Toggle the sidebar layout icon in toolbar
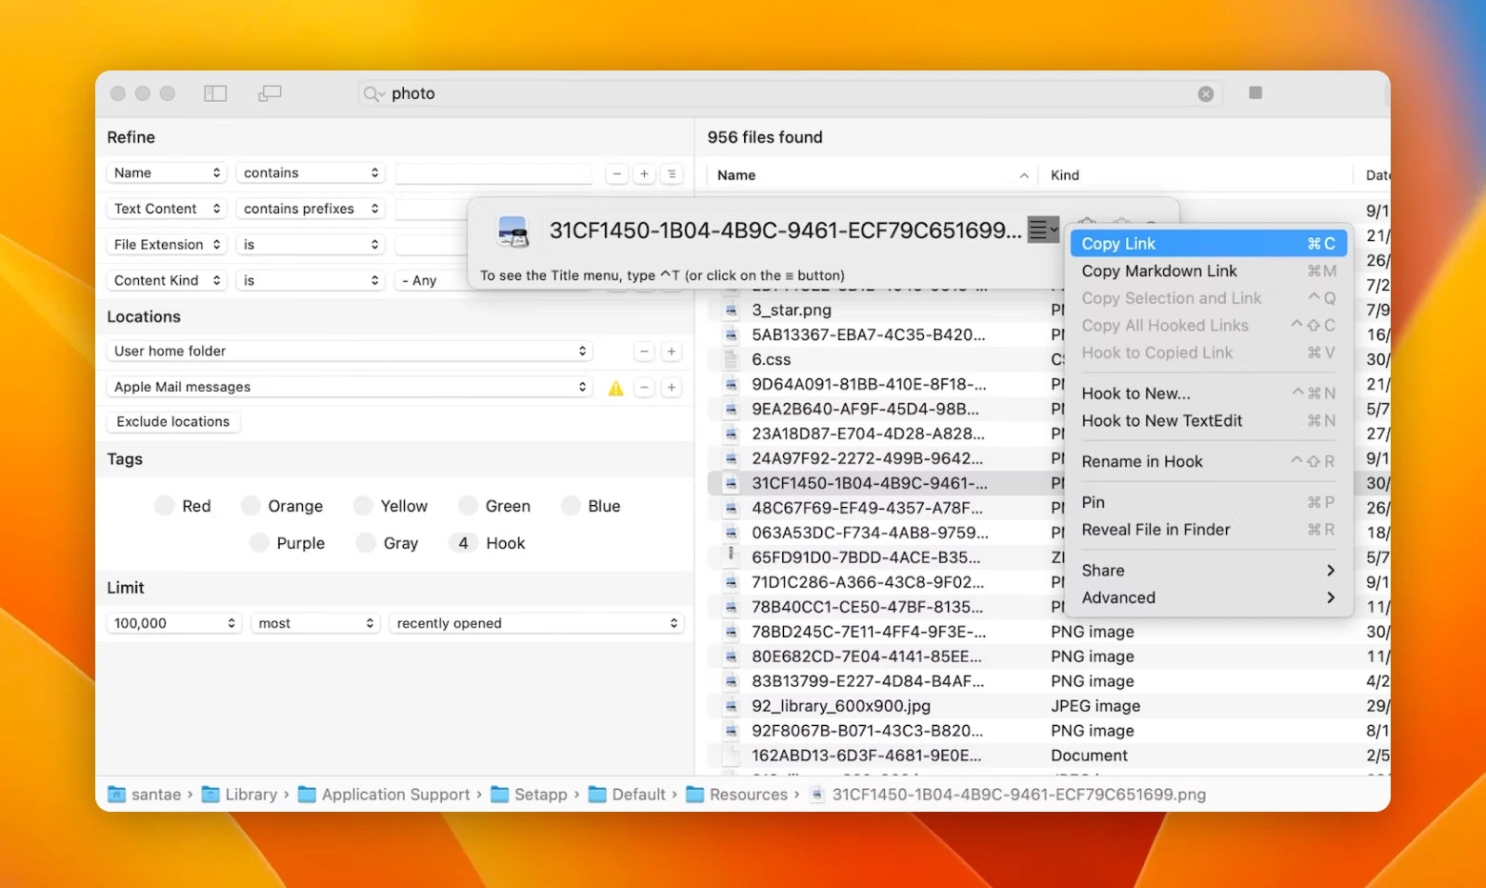This screenshot has width=1486, height=888. (x=215, y=93)
